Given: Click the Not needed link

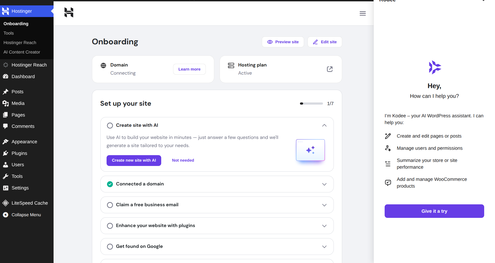Looking at the screenshot, I should (x=183, y=160).
